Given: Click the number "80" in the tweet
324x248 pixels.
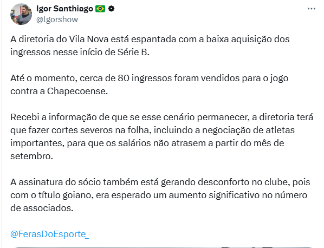Looking at the screenshot, I should (124, 79).
